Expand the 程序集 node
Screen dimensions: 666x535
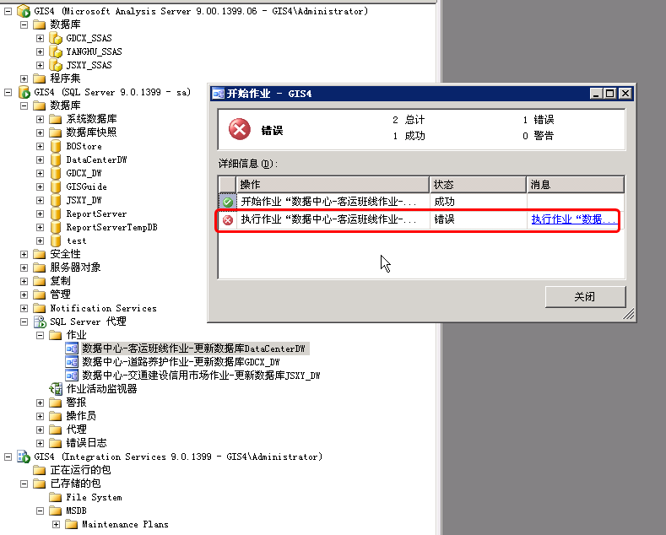pos(24,79)
